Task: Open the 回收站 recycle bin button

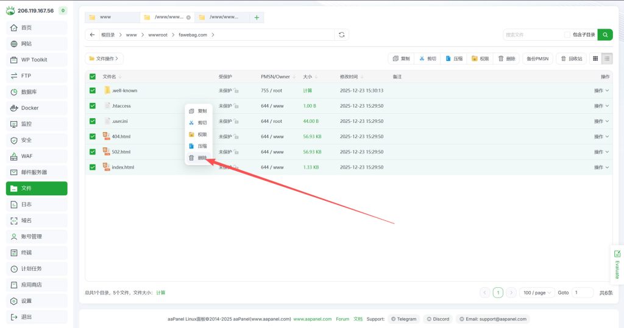Action: coord(571,58)
